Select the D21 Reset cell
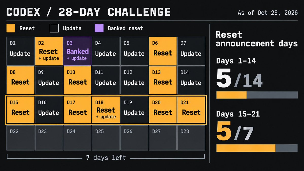304x171 pixels. click(x=191, y=110)
